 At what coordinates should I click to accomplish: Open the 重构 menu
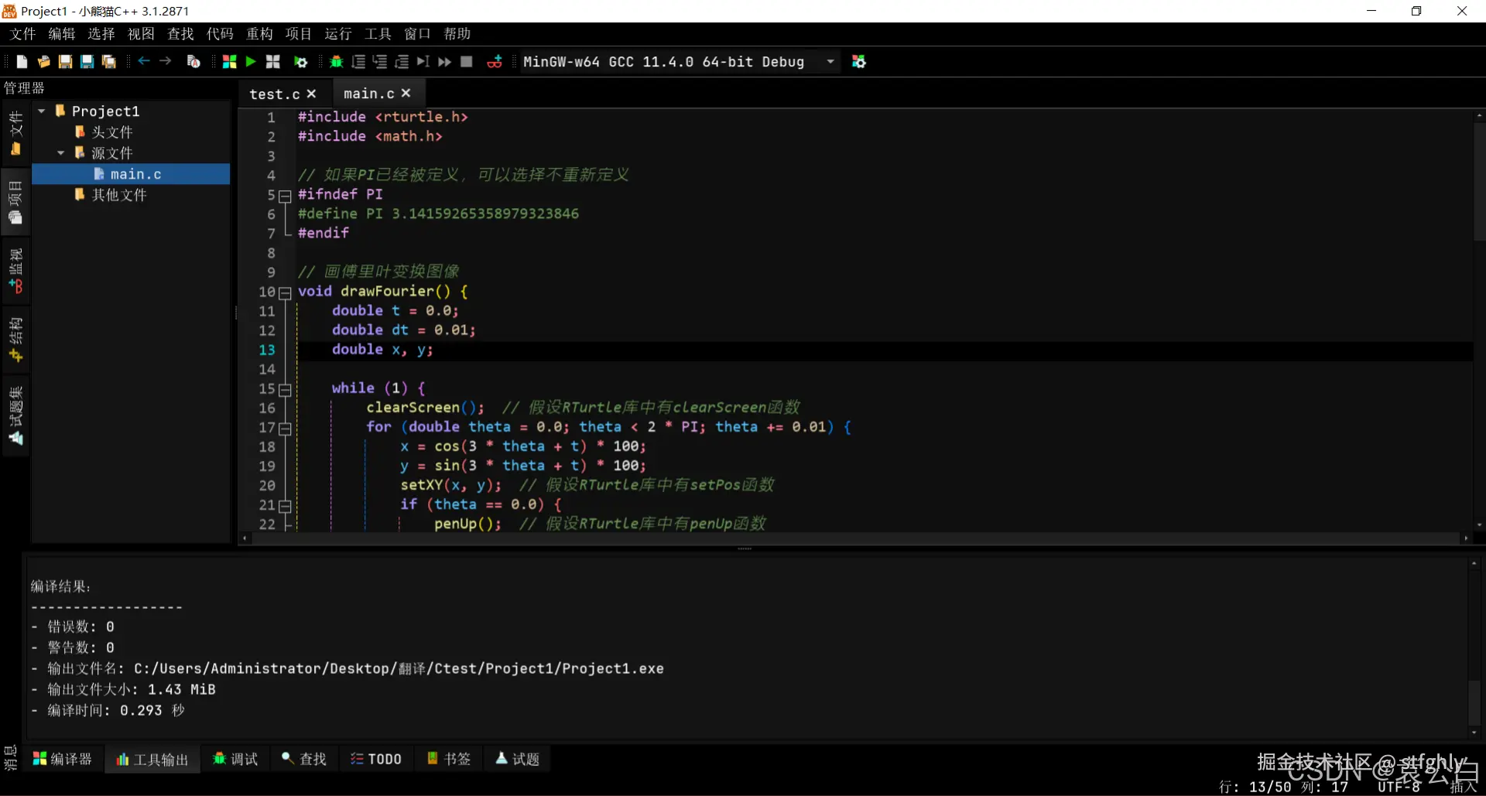coord(259,34)
